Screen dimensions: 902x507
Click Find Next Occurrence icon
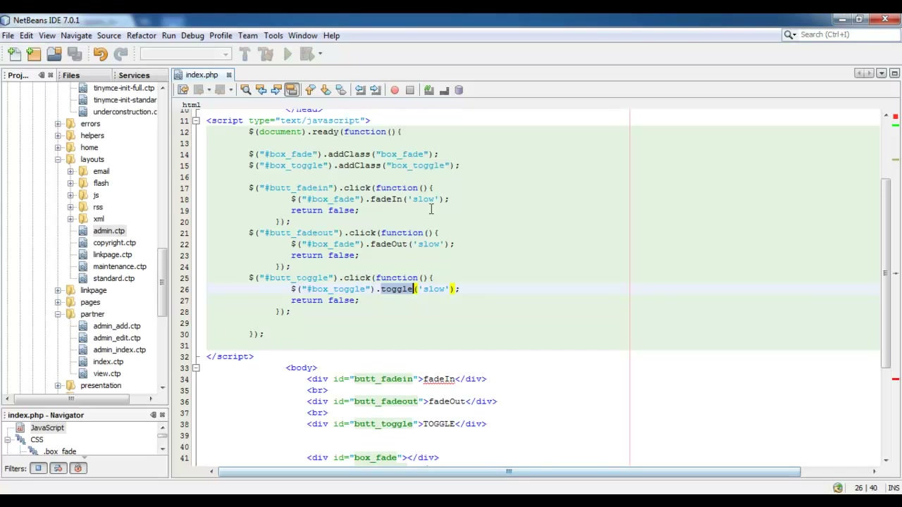click(276, 90)
